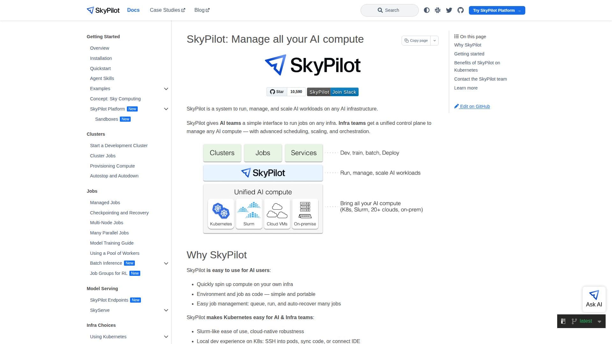Jump to Benefits of SkyPilot on Kubernetes
Image resolution: width=612 pixels, height=344 pixels.
pos(477,66)
